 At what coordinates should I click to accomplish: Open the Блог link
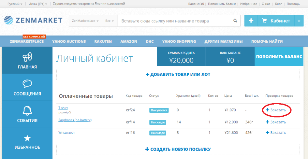pyautogui.click(x=279, y=4)
